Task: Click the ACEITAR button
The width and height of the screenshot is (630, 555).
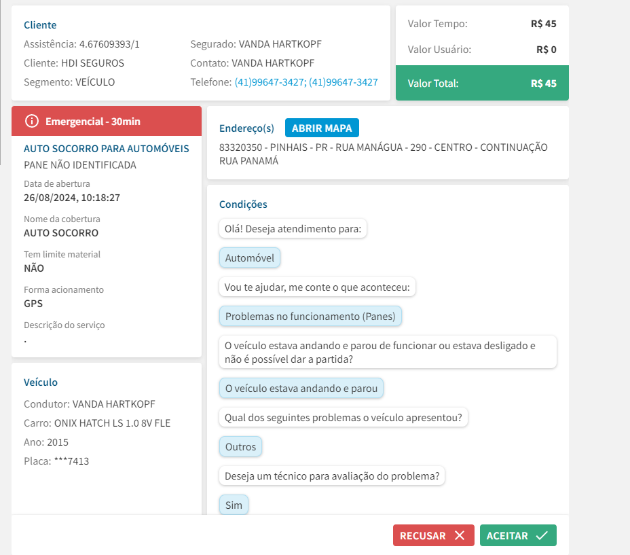Action: pyautogui.click(x=518, y=535)
